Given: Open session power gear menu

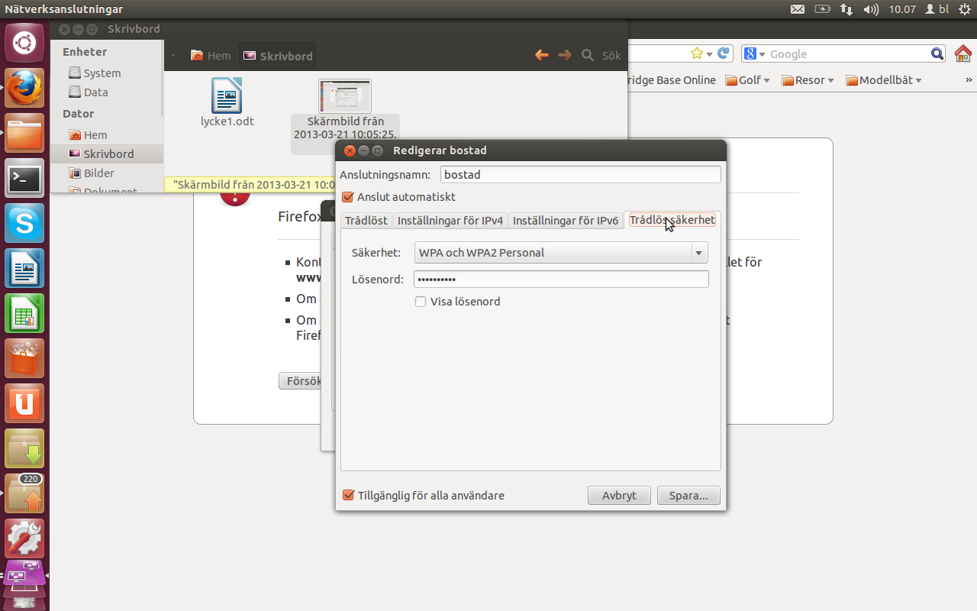Looking at the screenshot, I should [964, 9].
